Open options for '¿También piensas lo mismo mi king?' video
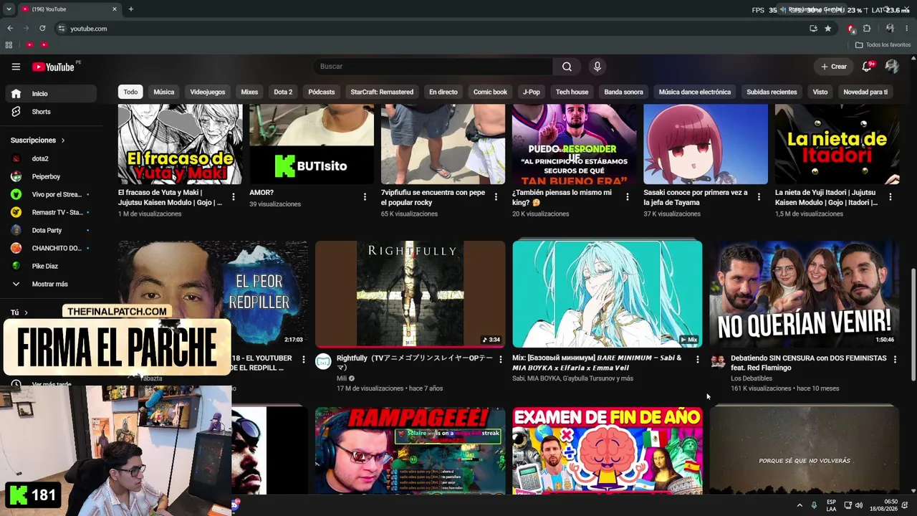Screen dimensions: 917x516 628,196
